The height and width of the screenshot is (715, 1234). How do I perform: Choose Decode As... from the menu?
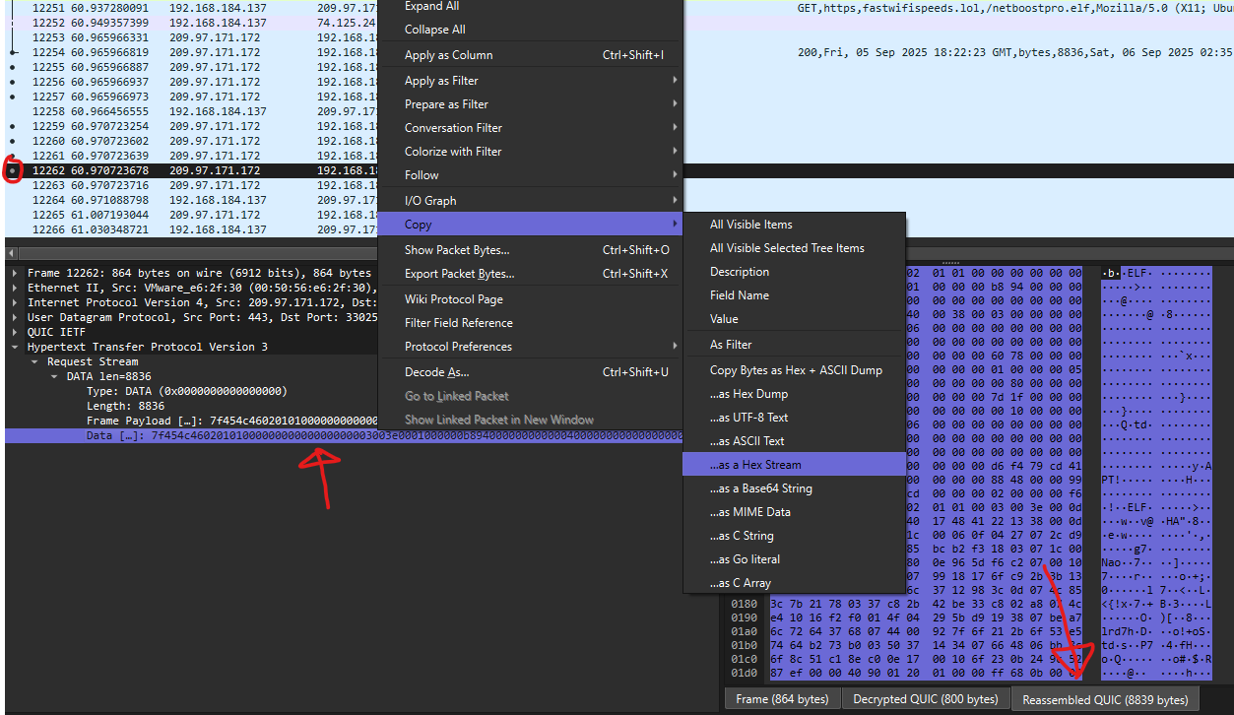(x=530, y=372)
